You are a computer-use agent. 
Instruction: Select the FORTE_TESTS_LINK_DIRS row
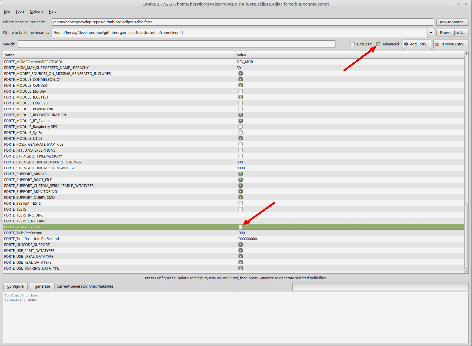pyautogui.click(x=234, y=221)
